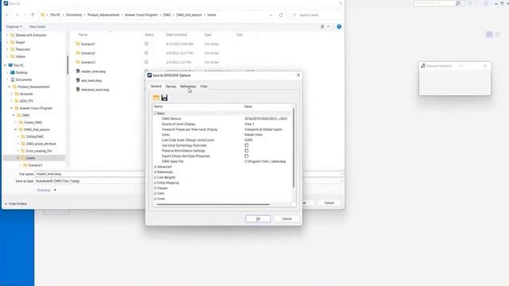Click the back arrow in Save As dialog
The height and width of the screenshot is (286, 509).
click(7, 15)
